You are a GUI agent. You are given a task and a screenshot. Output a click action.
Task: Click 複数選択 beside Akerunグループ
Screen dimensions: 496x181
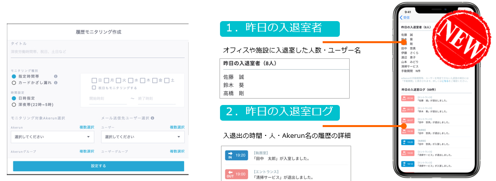86,152
